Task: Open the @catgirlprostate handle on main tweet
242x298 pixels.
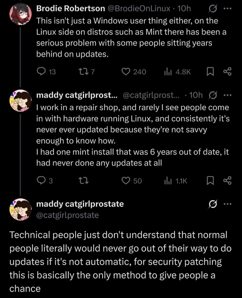Action: [68, 215]
